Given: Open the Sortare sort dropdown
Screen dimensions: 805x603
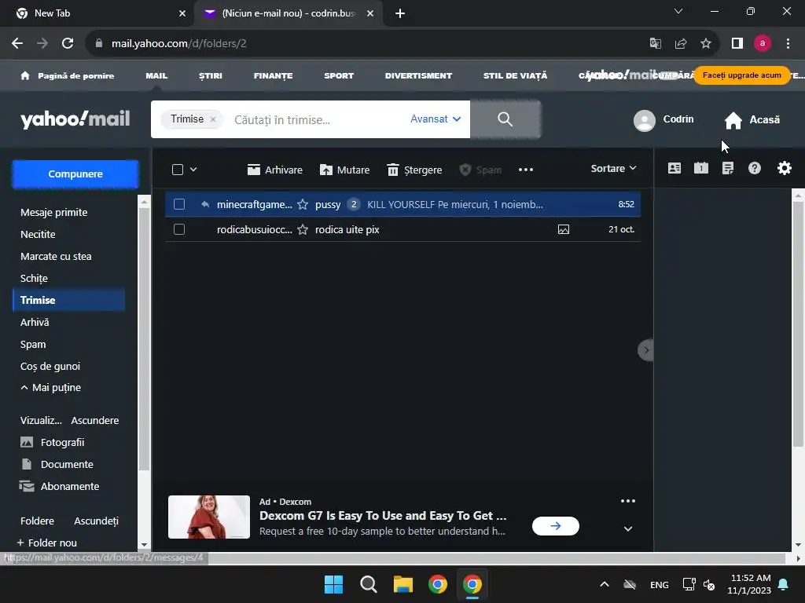Looking at the screenshot, I should 613,169.
